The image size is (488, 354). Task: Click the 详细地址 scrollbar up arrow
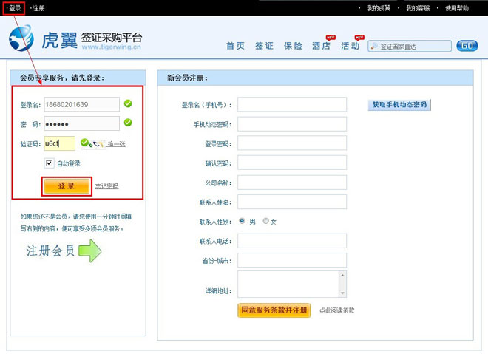(342, 275)
